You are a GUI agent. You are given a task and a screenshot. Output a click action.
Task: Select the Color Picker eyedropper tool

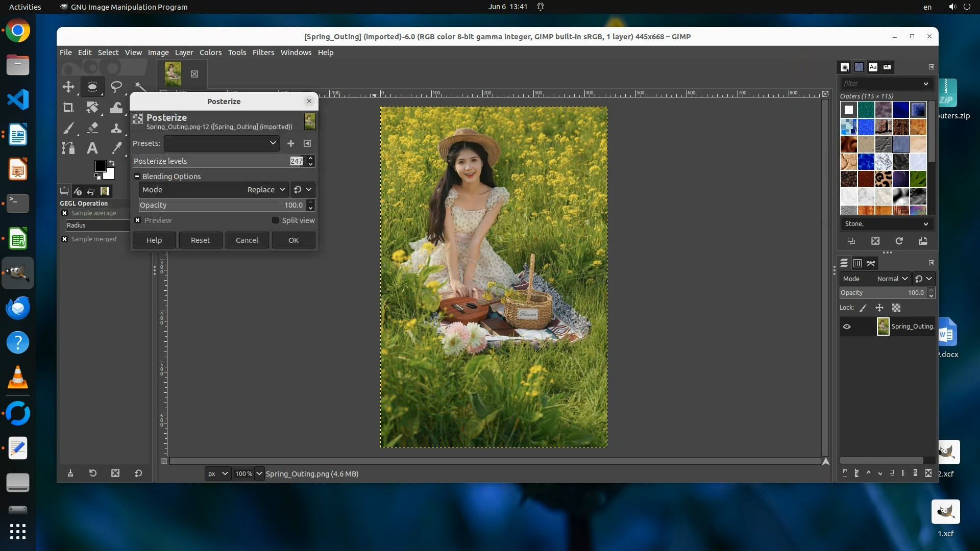click(117, 148)
